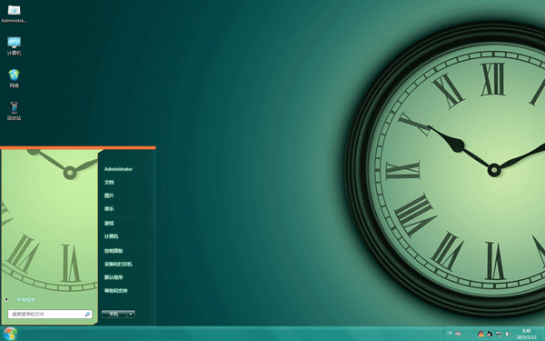Click the network status tray icon

(499, 334)
